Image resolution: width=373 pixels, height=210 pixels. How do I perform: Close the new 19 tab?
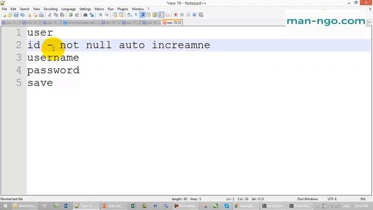[180, 23]
